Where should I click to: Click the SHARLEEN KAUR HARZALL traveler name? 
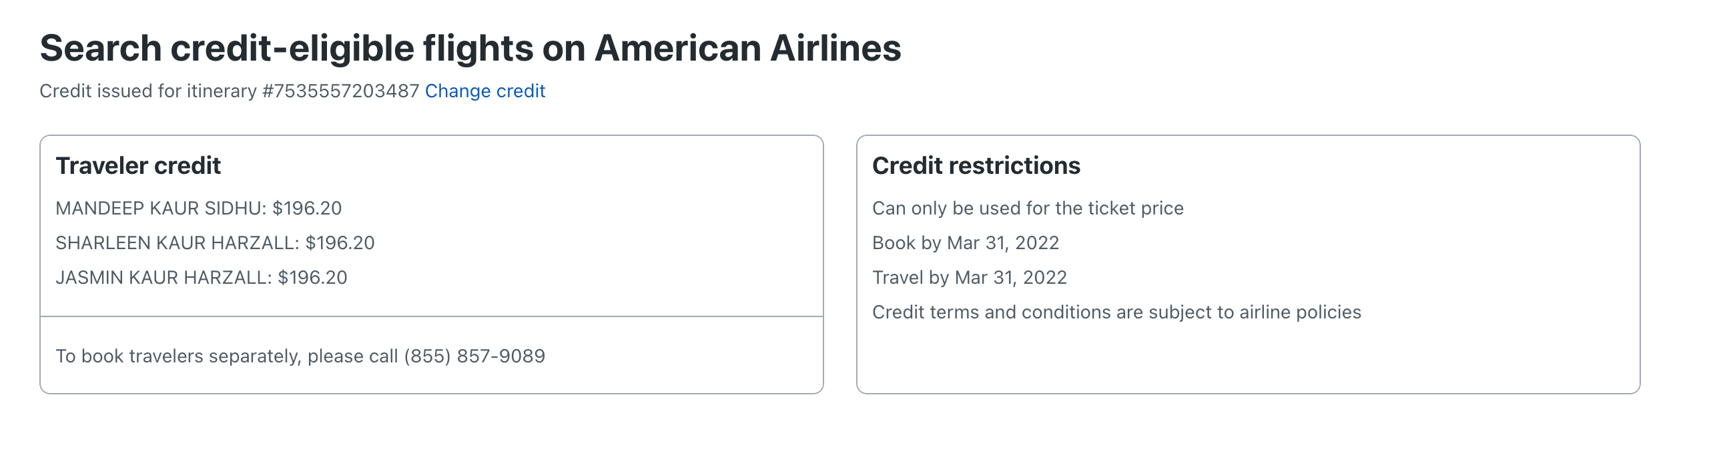pos(177,243)
